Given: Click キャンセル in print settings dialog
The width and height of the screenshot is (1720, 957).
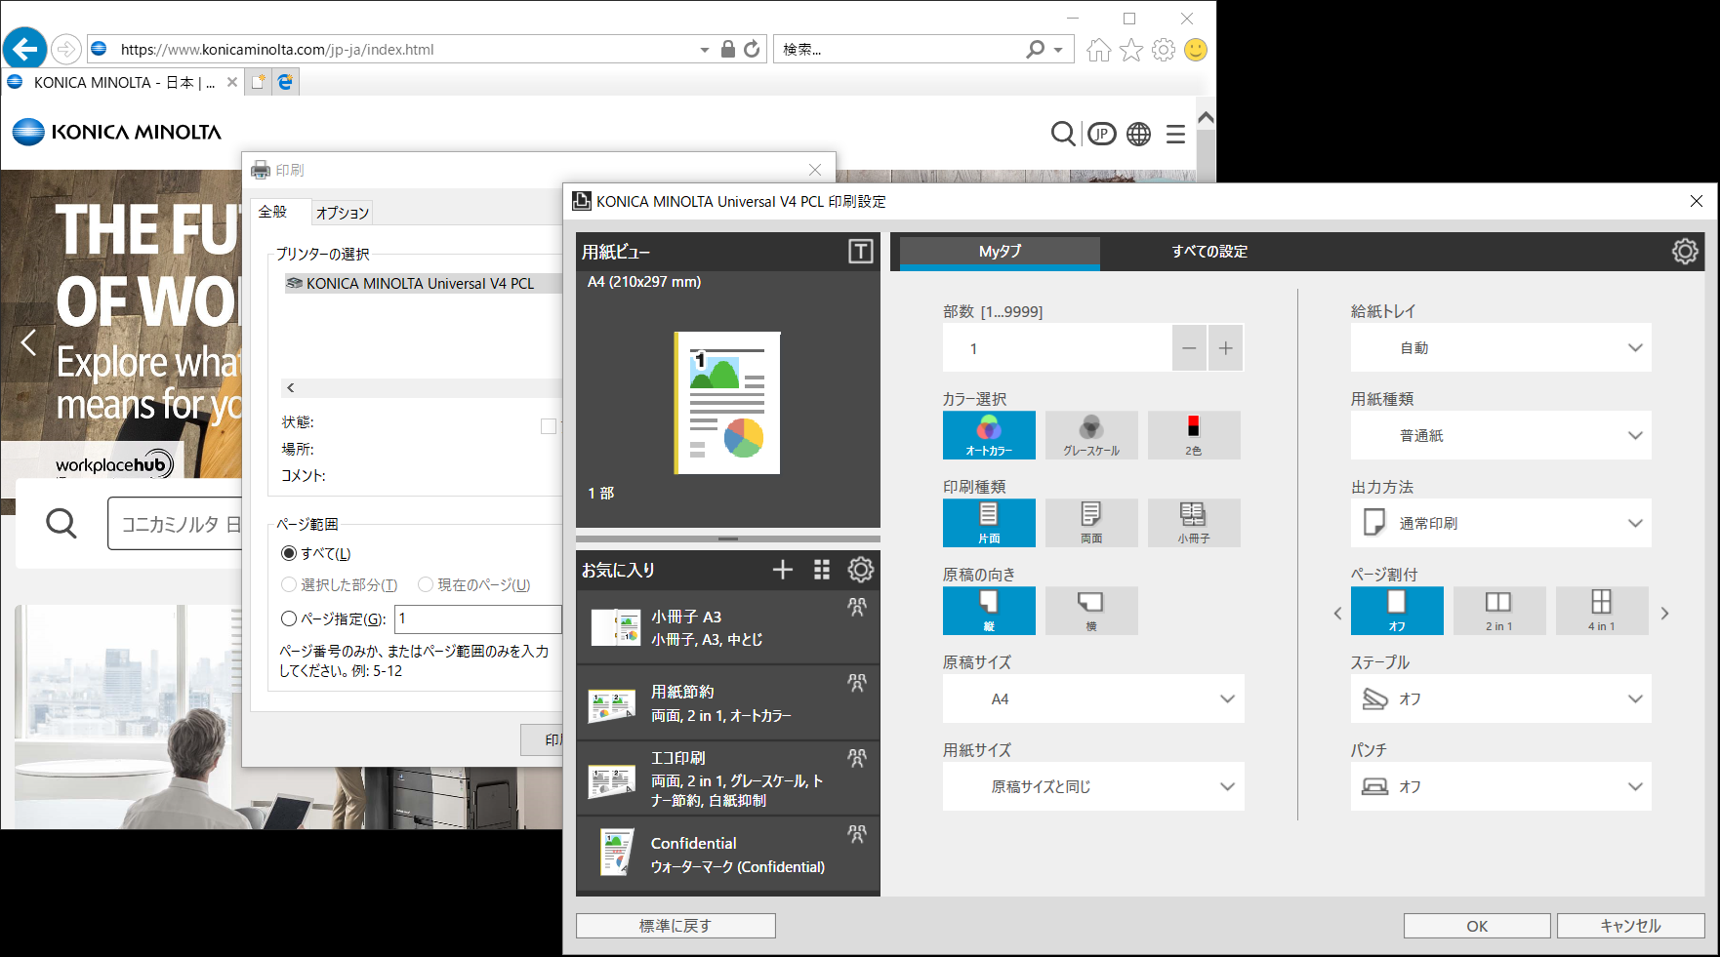Looking at the screenshot, I should pyautogui.click(x=1630, y=926).
